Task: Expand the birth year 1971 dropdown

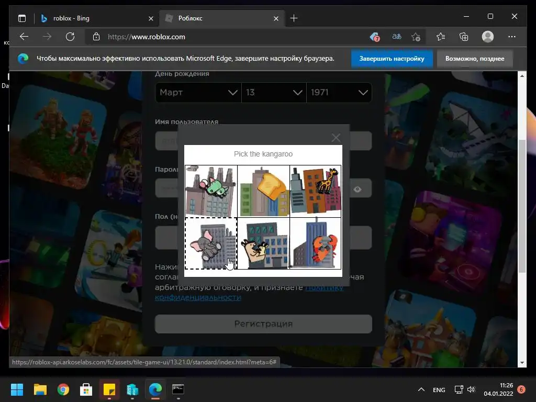Action: (339, 92)
